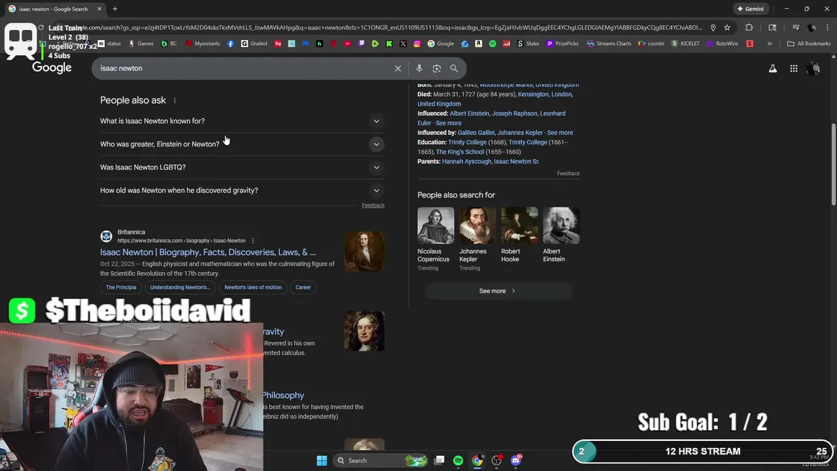The width and height of the screenshot is (837, 471).
Task: Expand What is Isaac Newton known for
Action: point(242,121)
